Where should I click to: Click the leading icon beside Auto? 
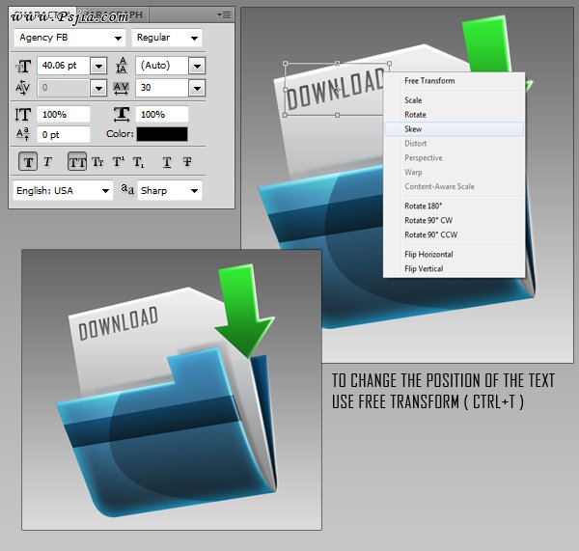click(122, 66)
